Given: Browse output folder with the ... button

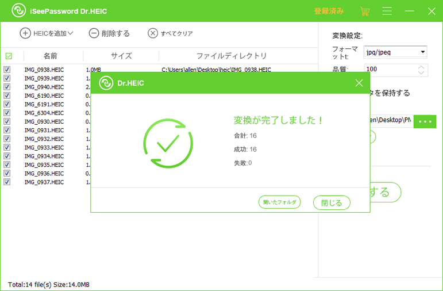Looking at the screenshot, I should point(425,121).
